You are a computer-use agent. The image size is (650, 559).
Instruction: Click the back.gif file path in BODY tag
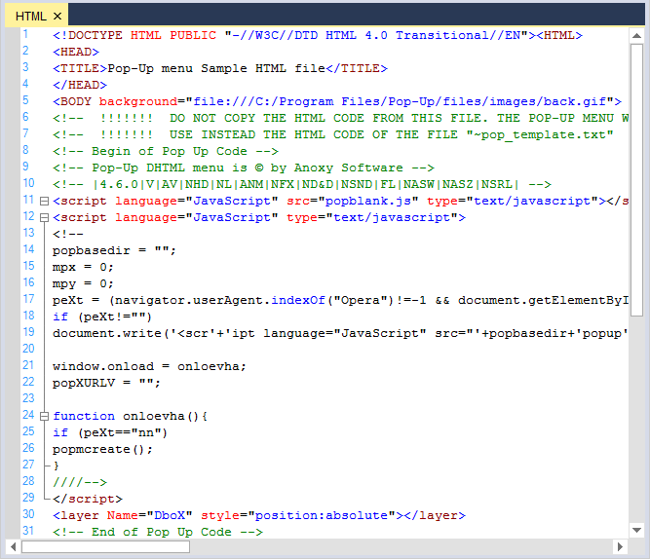(400, 101)
